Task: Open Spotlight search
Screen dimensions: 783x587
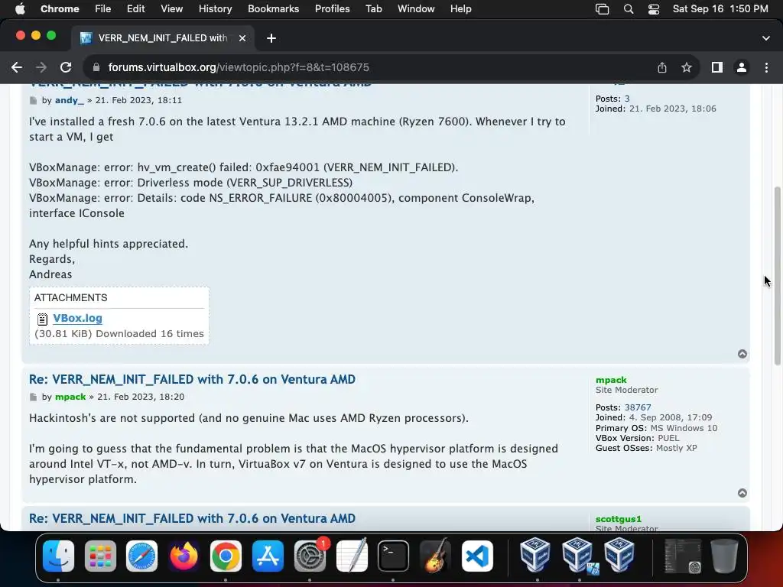Action: [x=629, y=9]
